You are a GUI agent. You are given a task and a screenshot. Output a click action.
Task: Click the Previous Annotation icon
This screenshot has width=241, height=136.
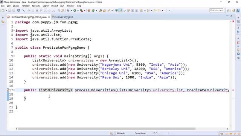coord(148,11)
